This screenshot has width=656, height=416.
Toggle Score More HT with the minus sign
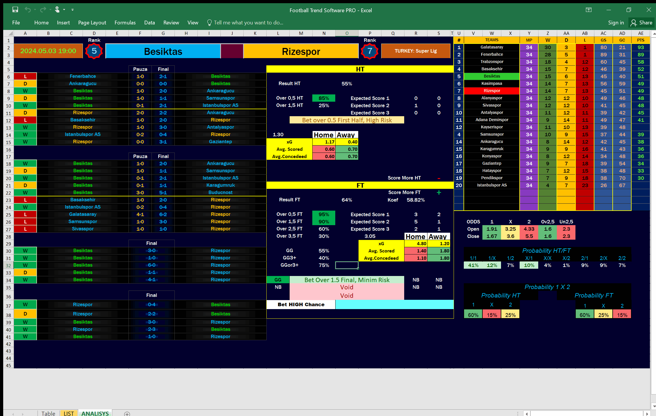tap(439, 178)
